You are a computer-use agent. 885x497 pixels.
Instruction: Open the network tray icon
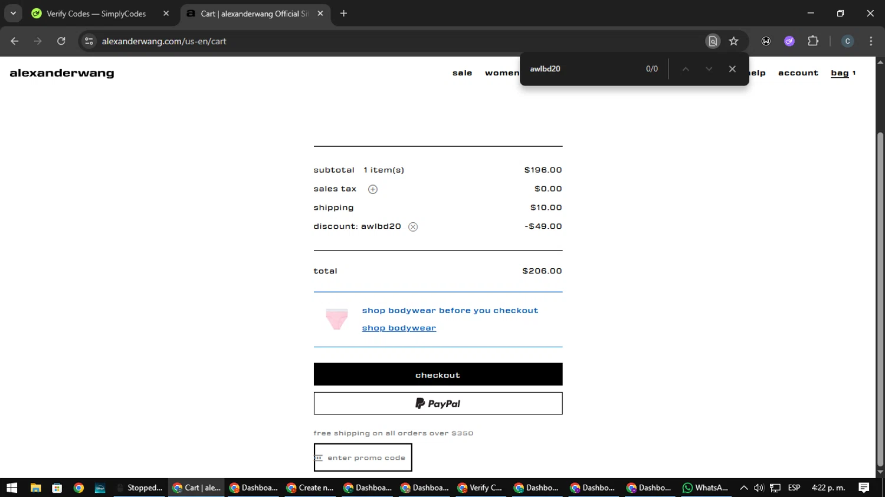pyautogui.click(x=775, y=488)
